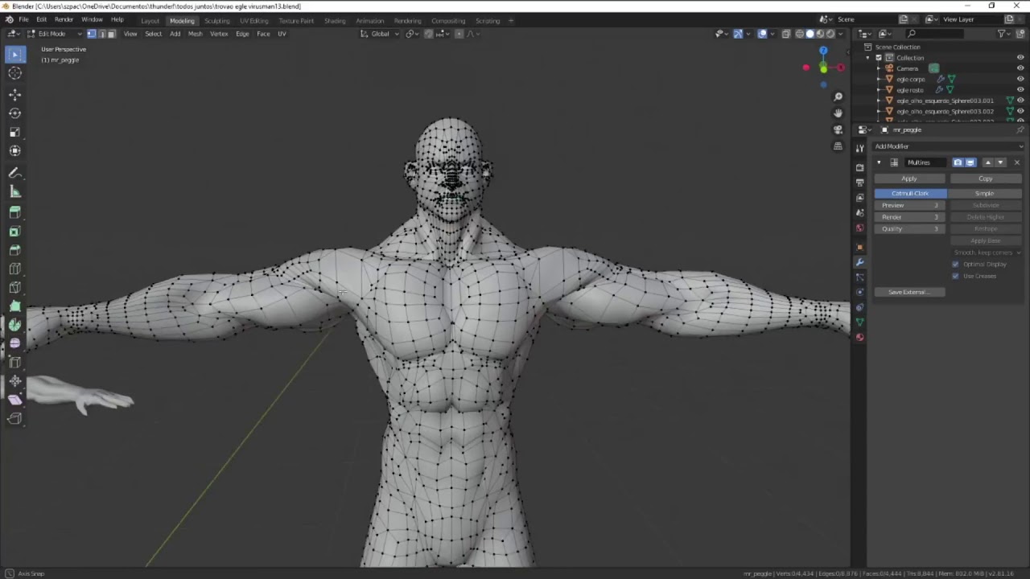The height and width of the screenshot is (579, 1030).
Task: Select the Inset Faces tool
Action: pyautogui.click(x=14, y=232)
